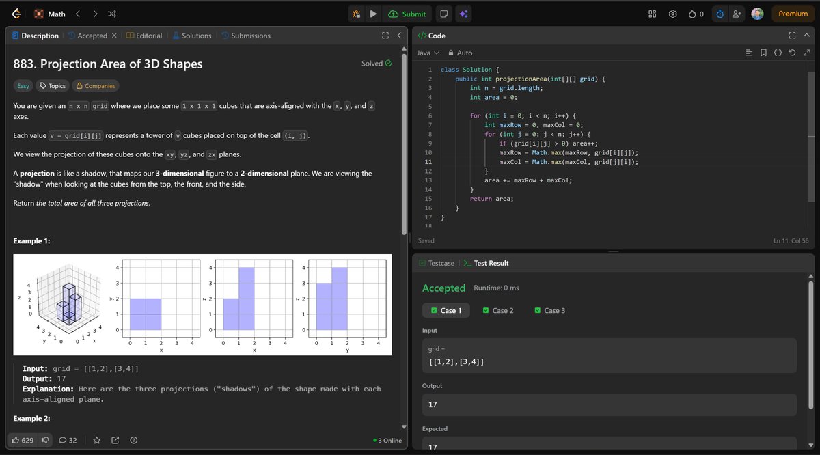Like the problem with thumbs up 629
The width and height of the screenshot is (820, 455).
pos(23,440)
